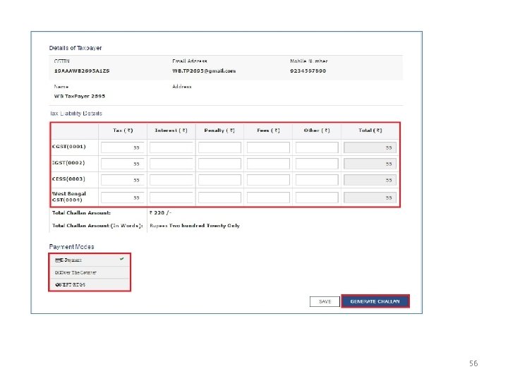Image resolution: width=508 pixels, height=381 pixels.
Task: Focus the IGST(0002) Other field
Action: [x=317, y=164]
